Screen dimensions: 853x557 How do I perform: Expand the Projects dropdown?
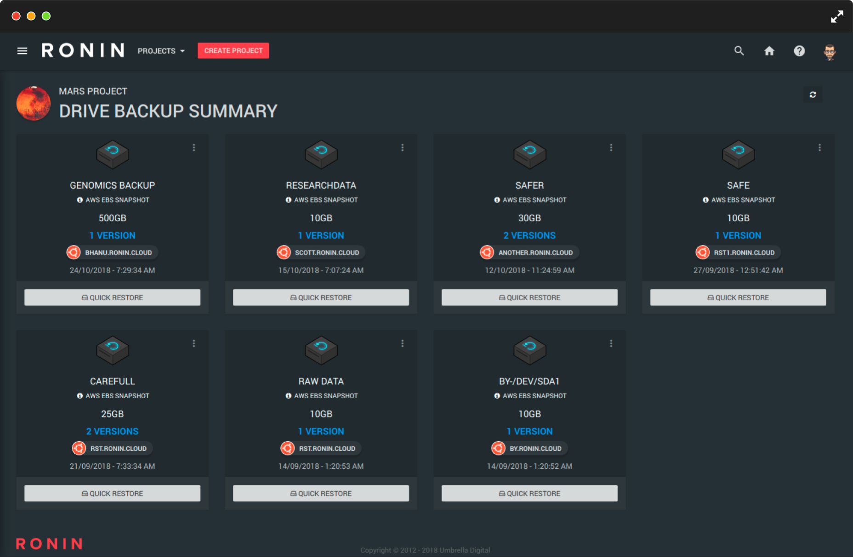[x=161, y=51]
